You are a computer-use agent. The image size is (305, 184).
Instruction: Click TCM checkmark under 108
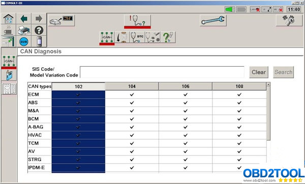[239, 143]
